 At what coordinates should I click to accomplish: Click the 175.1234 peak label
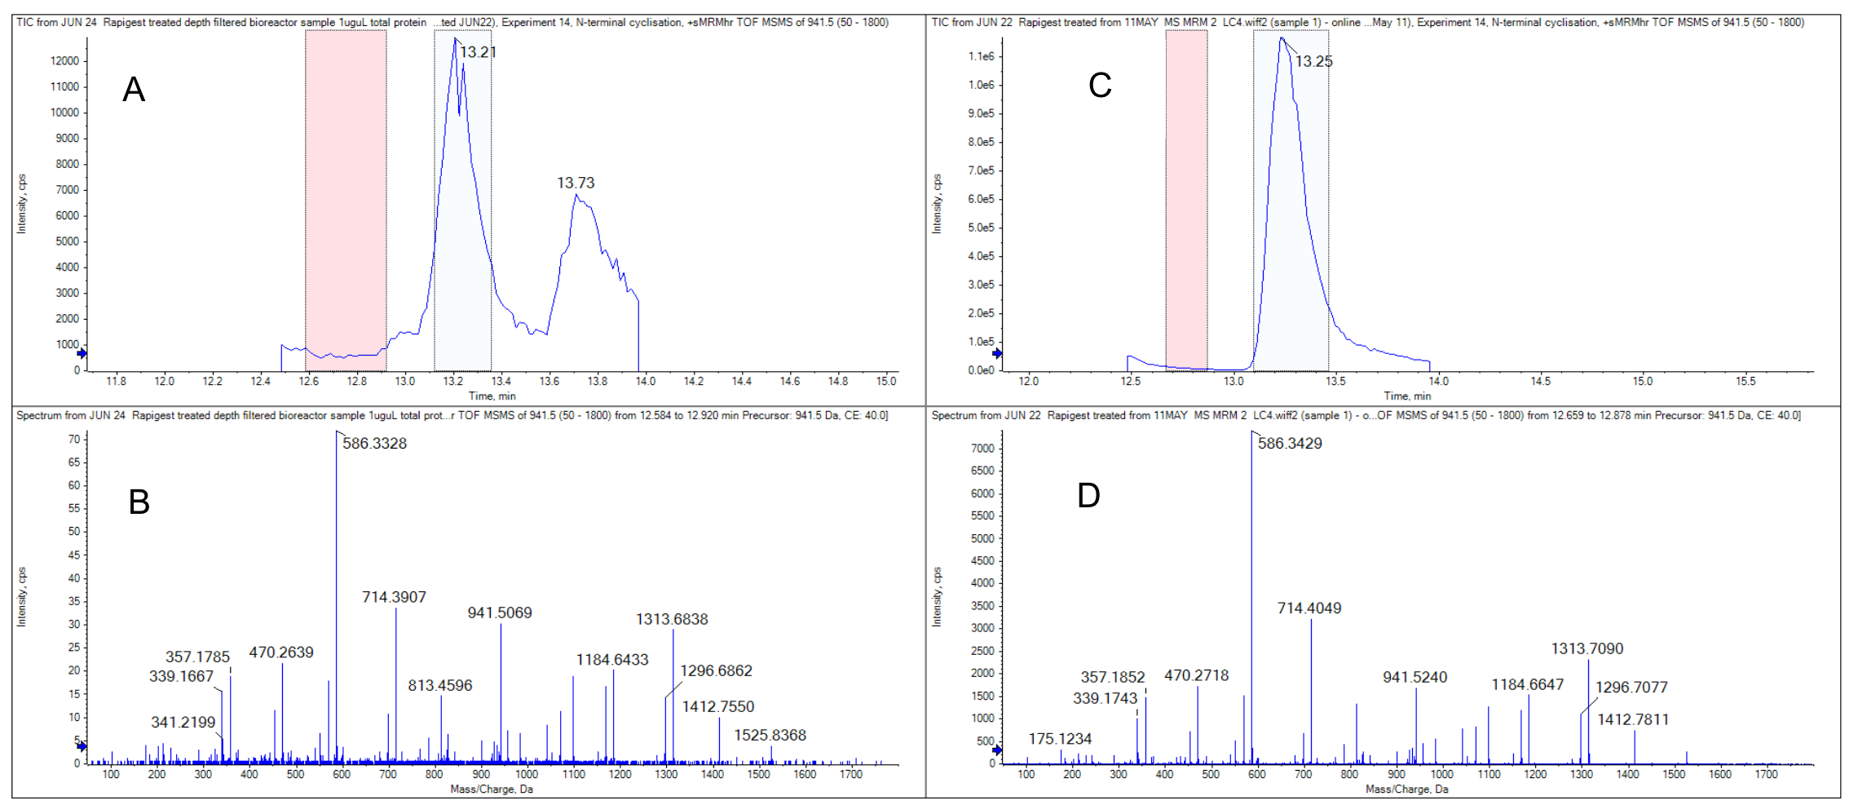[x=1060, y=739]
